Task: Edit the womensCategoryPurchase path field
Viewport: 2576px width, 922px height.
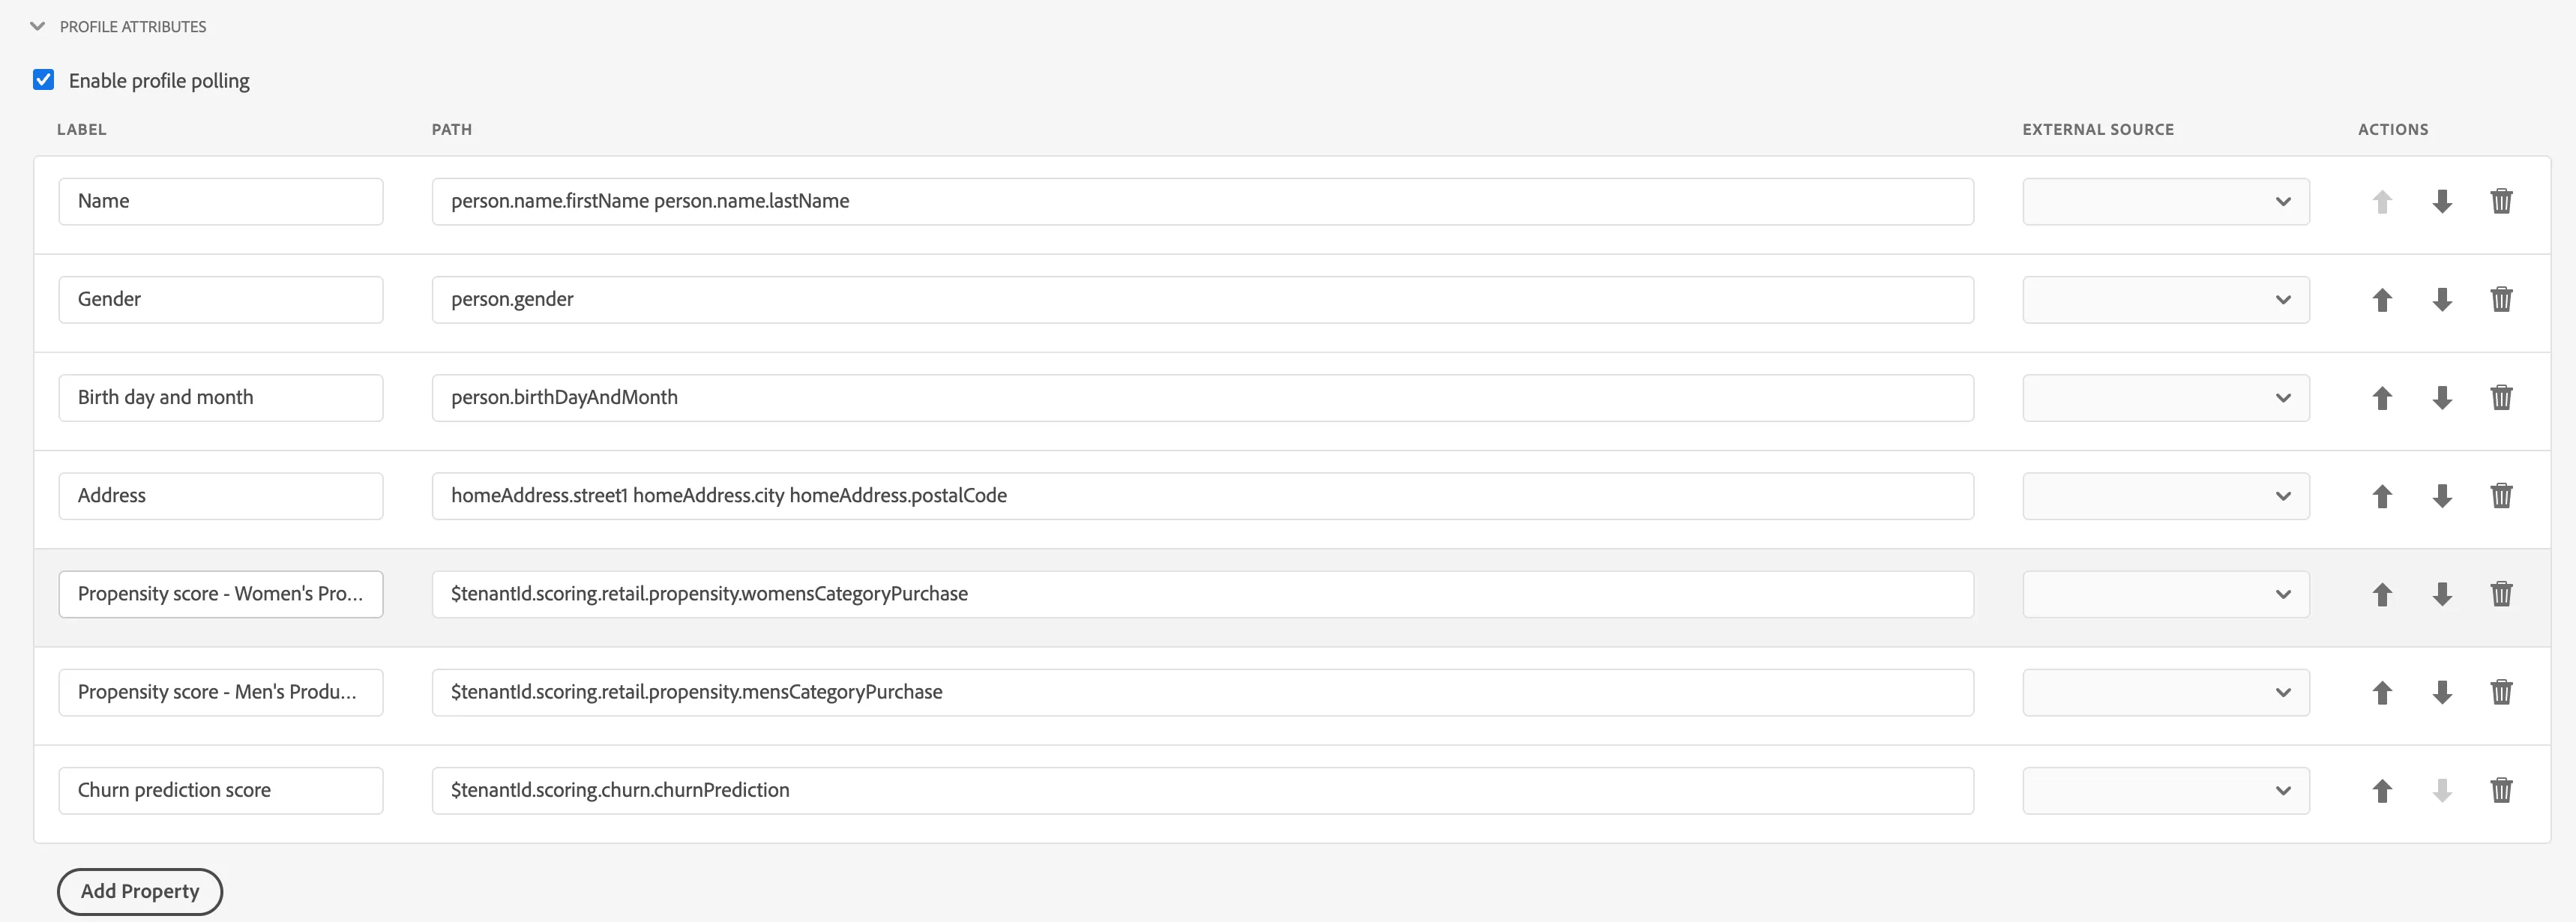Action: click(1203, 594)
